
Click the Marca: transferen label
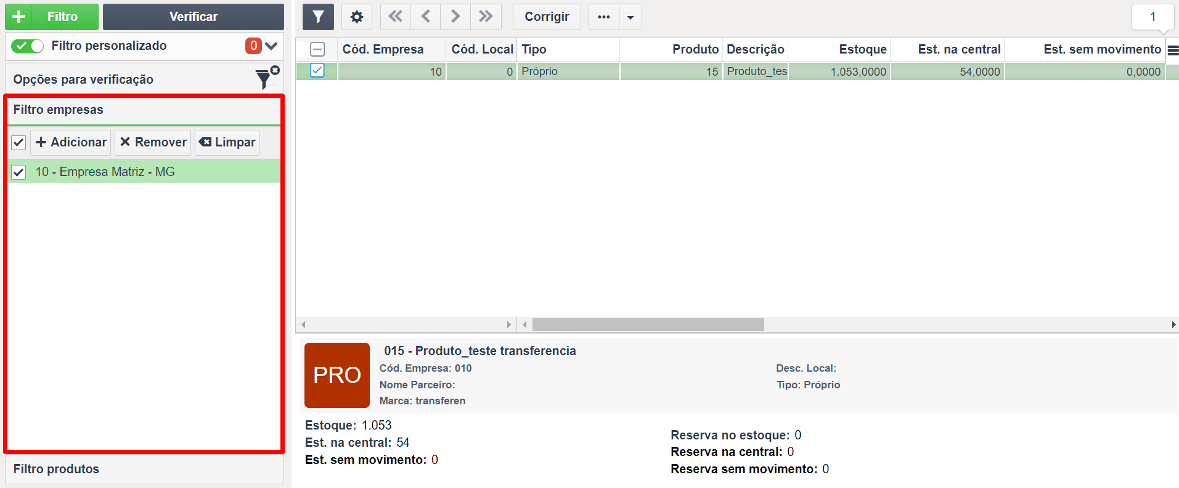tap(423, 401)
